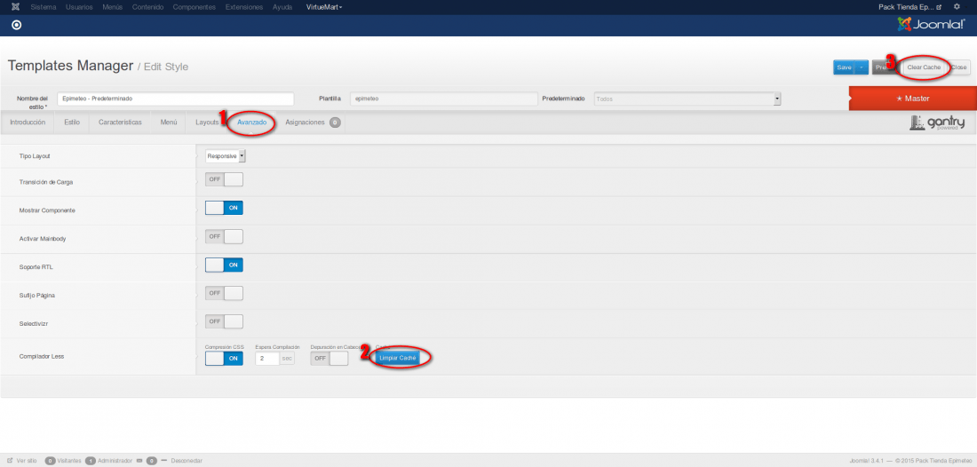Screen dimensions: 977x467
Task: Disable the Soporte RTL switch
Action: click(x=224, y=265)
